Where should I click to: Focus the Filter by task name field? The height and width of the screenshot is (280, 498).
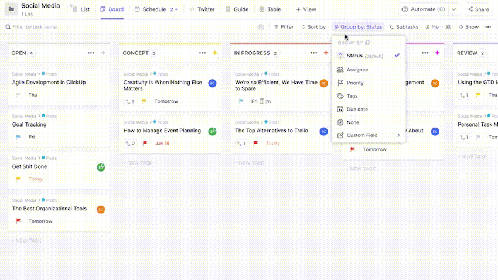coord(37,27)
